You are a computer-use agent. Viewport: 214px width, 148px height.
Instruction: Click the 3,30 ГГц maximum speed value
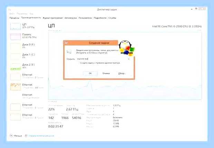[x=117, y=105]
